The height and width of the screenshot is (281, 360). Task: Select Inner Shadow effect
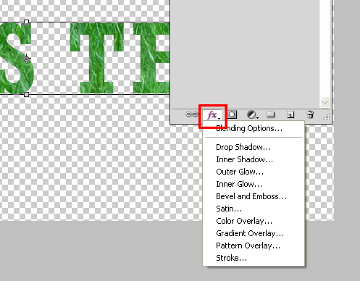click(x=244, y=159)
